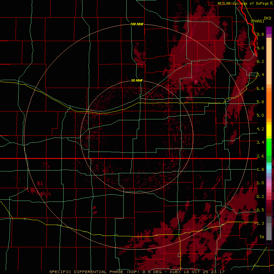Click the 2.6 value on the color scale
Screen dimensions: 274x274
260,156
